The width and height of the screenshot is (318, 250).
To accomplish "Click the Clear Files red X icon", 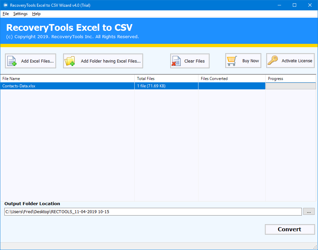I will [176, 61].
